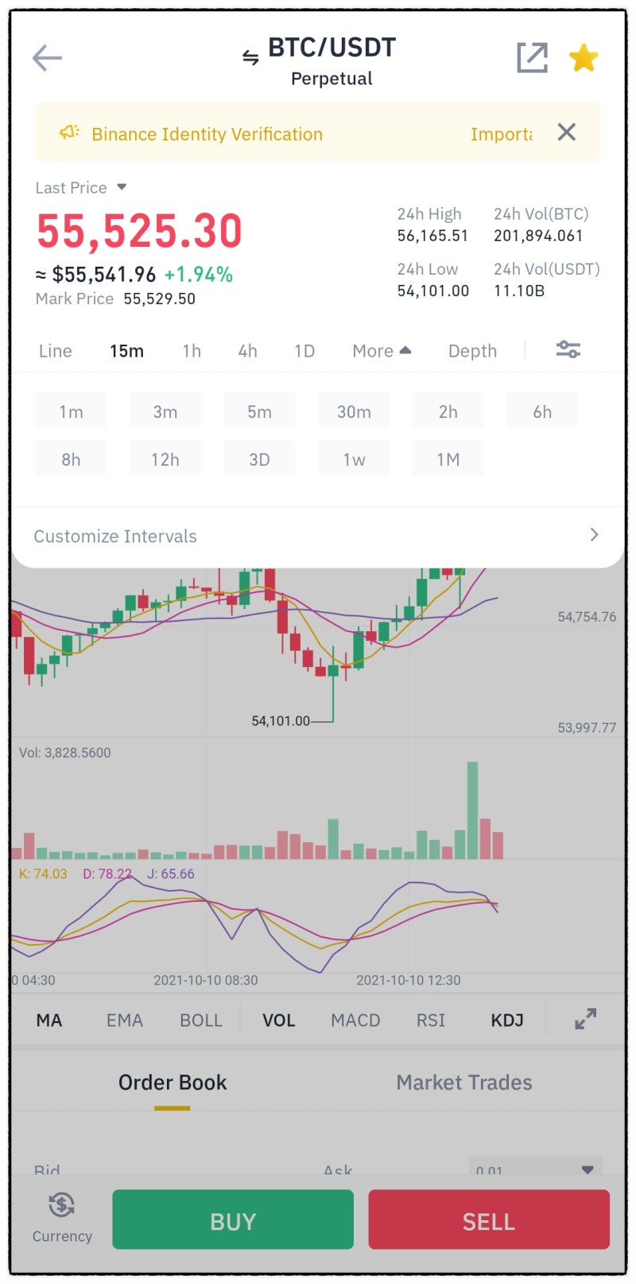Viewport: 636px width, 1284px height.
Task: Open Customize Intervals chevron
Action: (594, 535)
